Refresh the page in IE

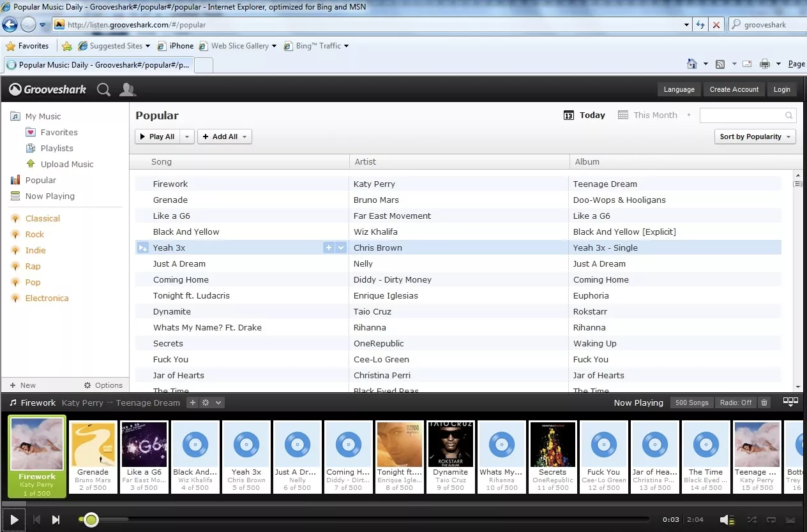(700, 25)
